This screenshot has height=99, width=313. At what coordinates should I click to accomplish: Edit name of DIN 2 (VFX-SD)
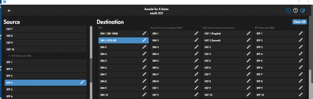pos(144,40)
